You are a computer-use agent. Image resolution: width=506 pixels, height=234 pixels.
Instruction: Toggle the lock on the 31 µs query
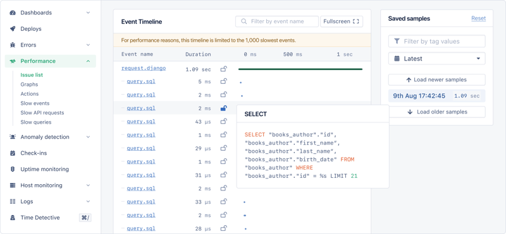click(x=223, y=175)
